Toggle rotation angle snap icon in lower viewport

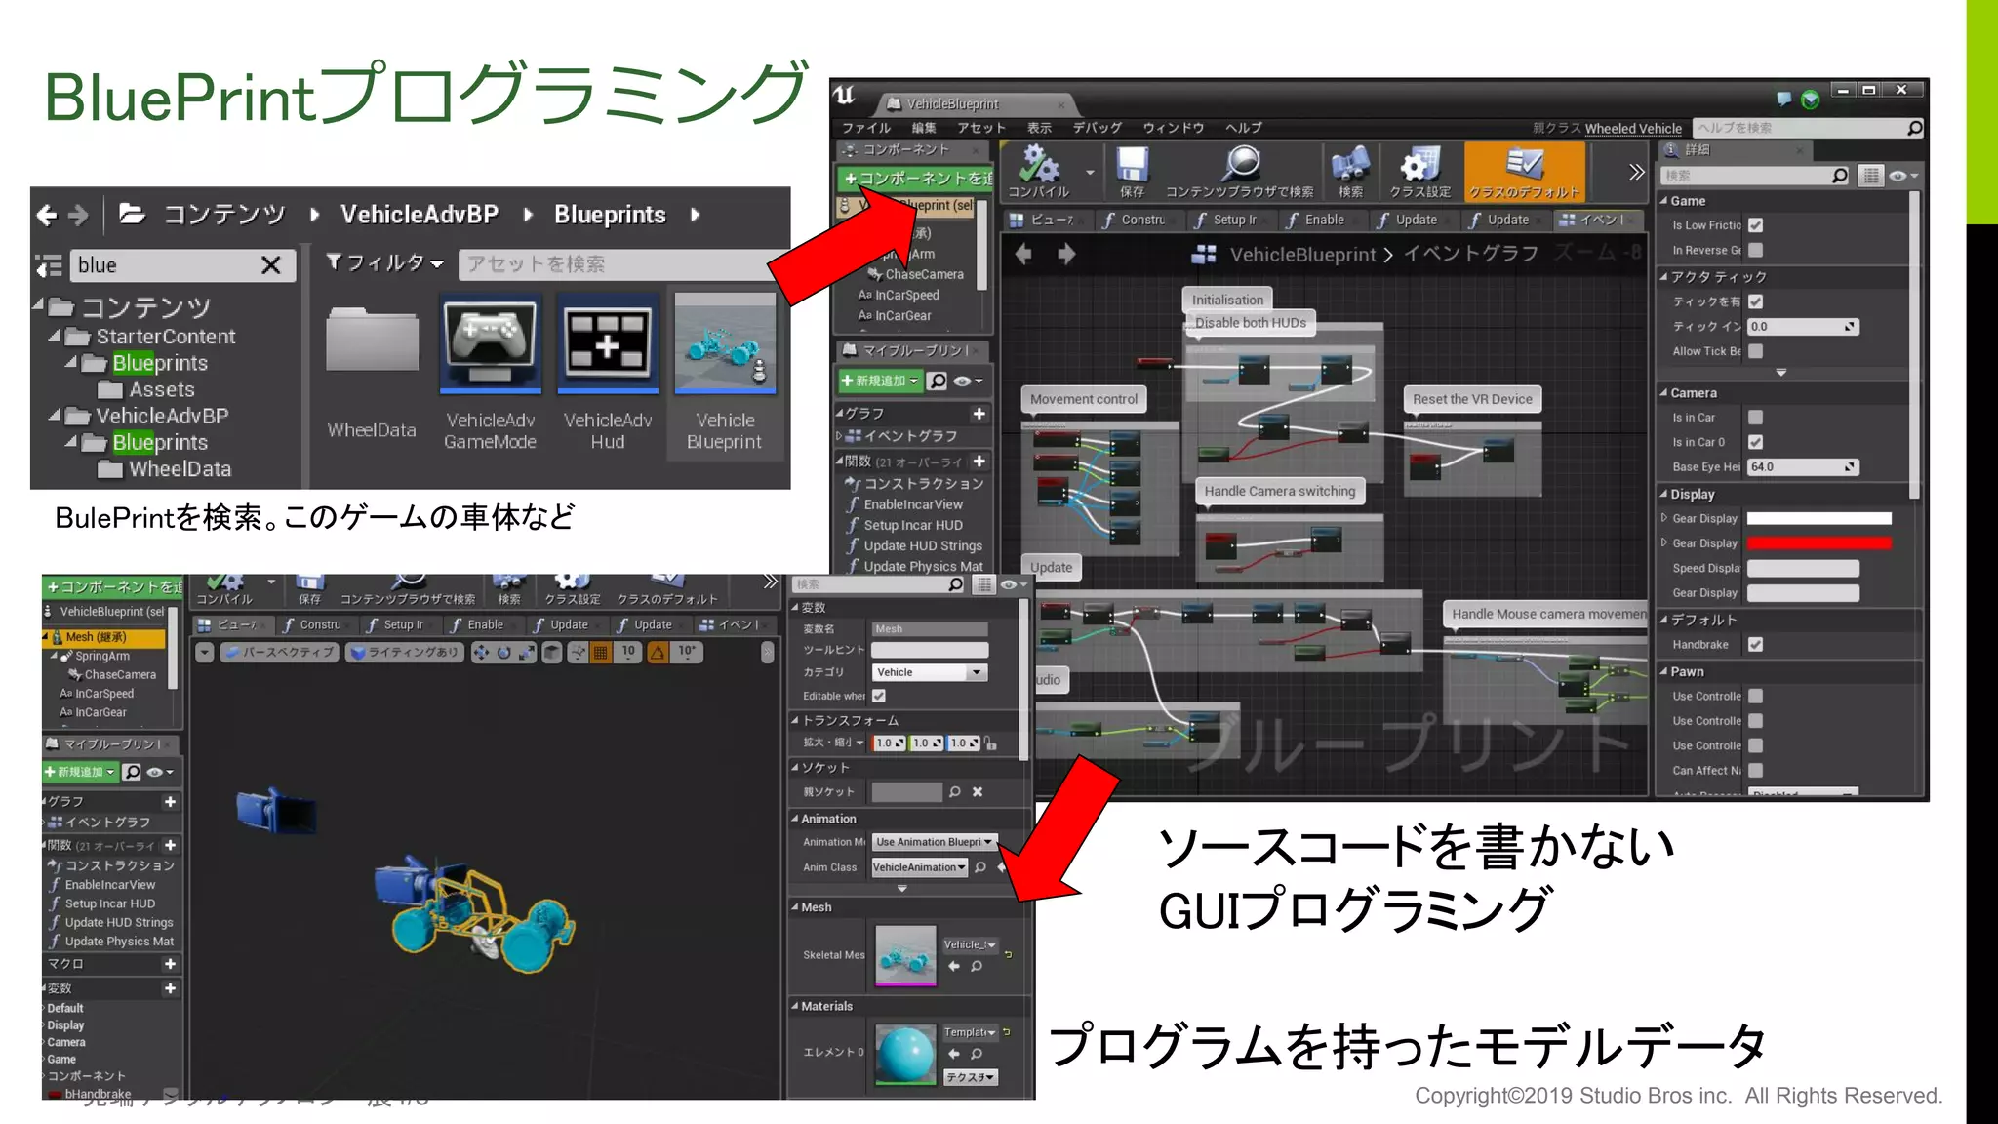[x=659, y=653]
